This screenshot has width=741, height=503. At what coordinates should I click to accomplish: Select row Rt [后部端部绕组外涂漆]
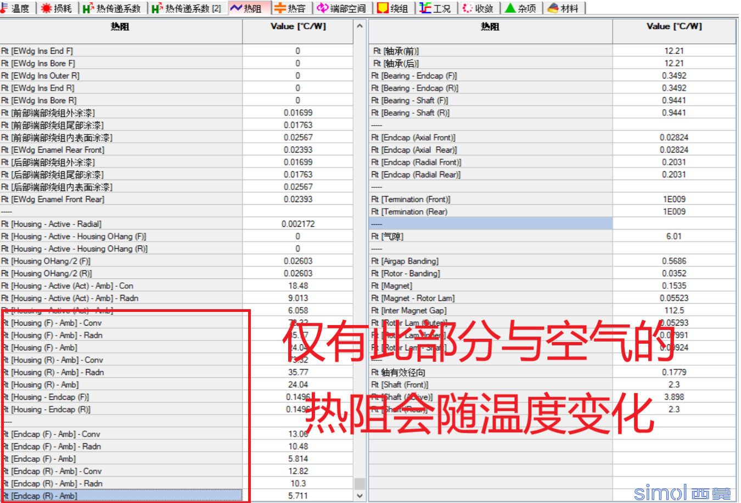coord(121,163)
